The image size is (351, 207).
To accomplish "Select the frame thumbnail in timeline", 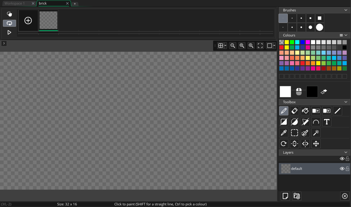I will click(x=49, y=20).
